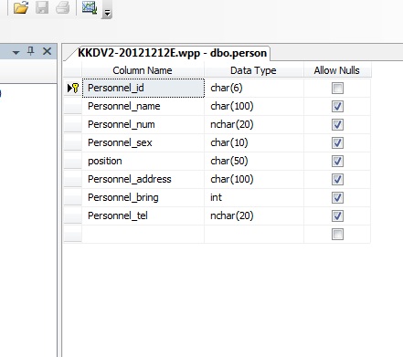This screenshot has height=357, width=403.
Task: Select the Personnel_address column name cell
Action: click(x=143, y=180)
